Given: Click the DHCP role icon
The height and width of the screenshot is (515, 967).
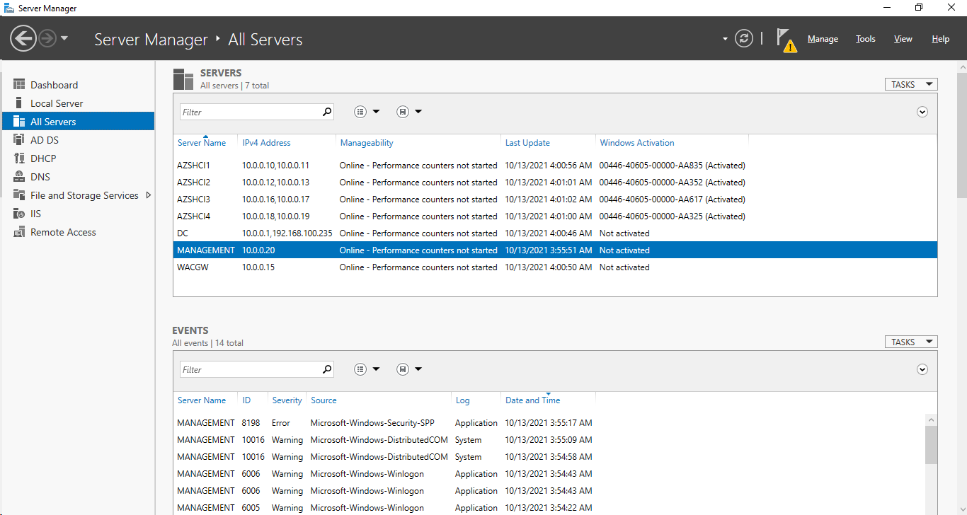Looking at the screenshot, I should click(19, 158).
